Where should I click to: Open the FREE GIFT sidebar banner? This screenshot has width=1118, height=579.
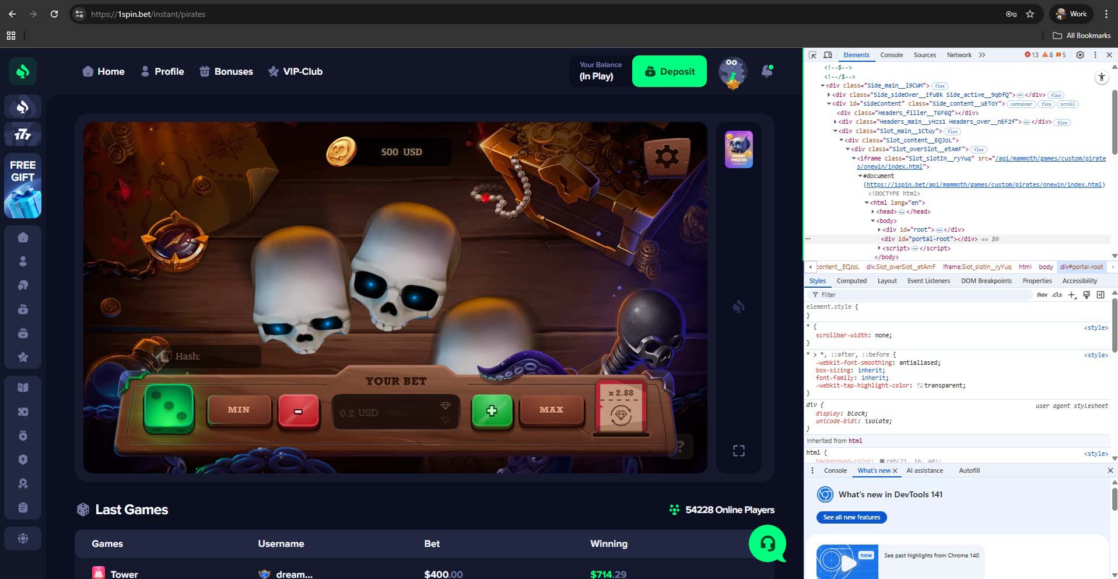pos(23,186)
